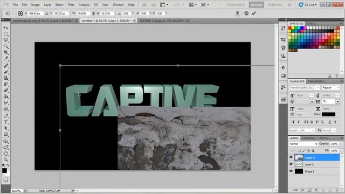
Task: Add a layer style with the fx icon
Action: coord(302,190)
